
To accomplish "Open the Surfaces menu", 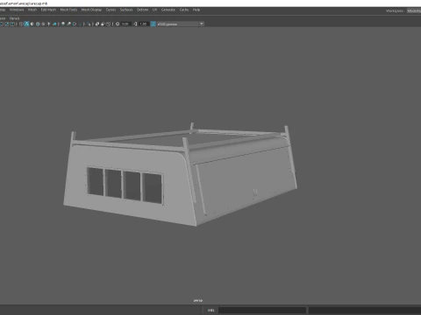I will point(126,10).
